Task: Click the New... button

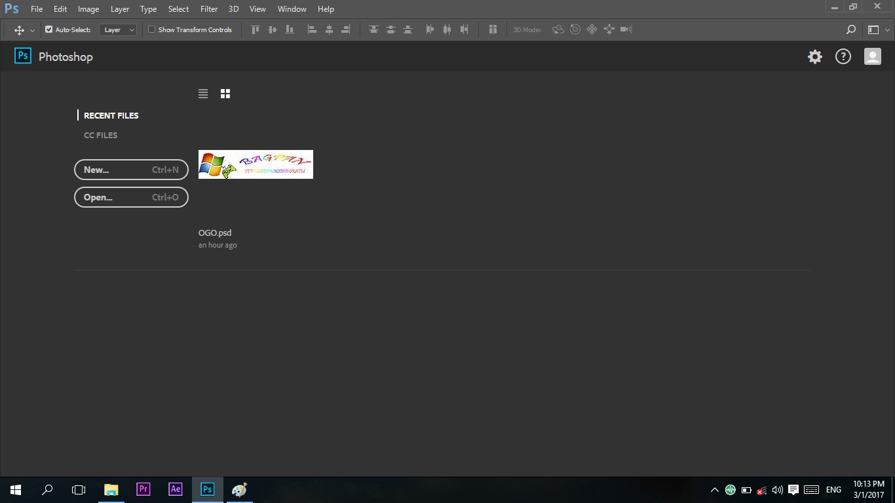Action: click(131, 170)
